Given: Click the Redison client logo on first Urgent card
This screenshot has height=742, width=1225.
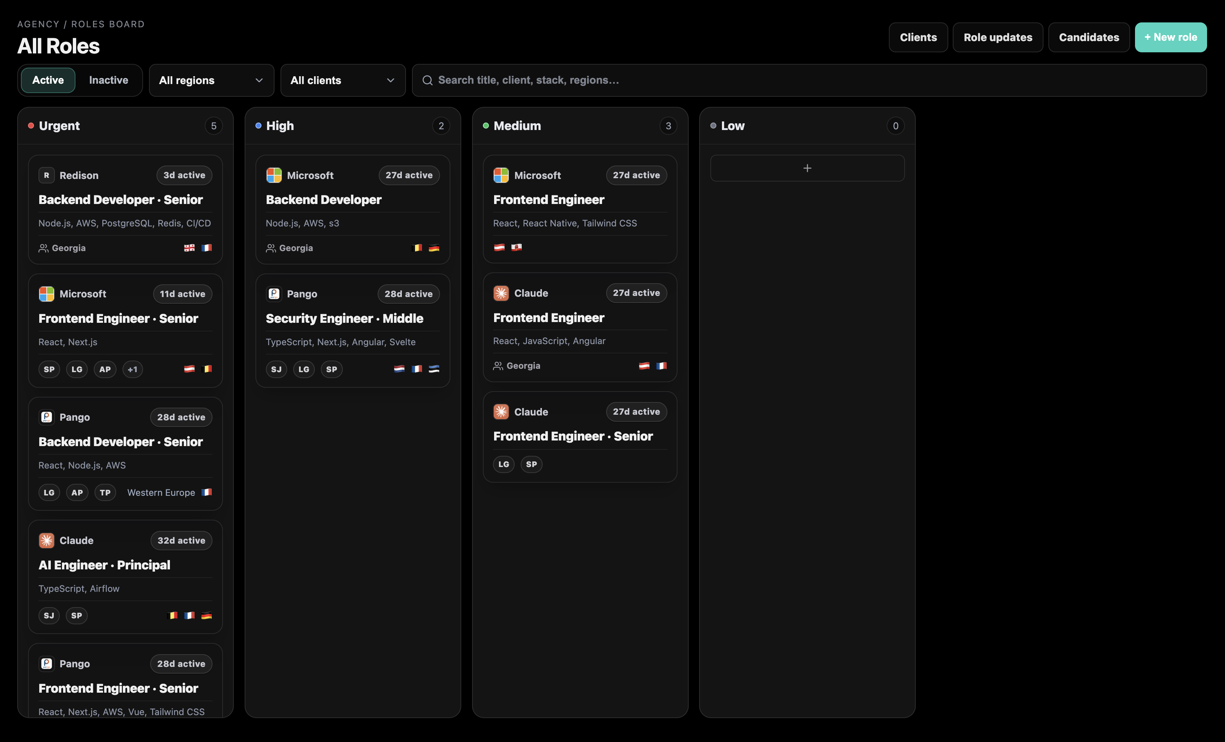Looking at the screenshot, I should tap(46, 175).
